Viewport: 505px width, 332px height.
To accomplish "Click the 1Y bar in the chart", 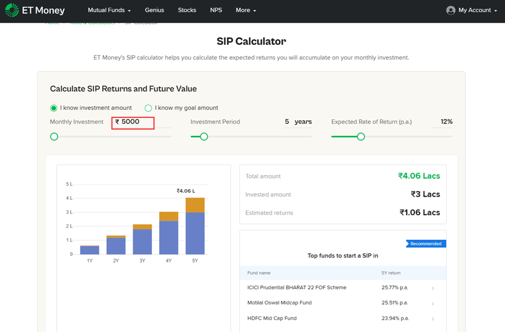I will point(89,250).
